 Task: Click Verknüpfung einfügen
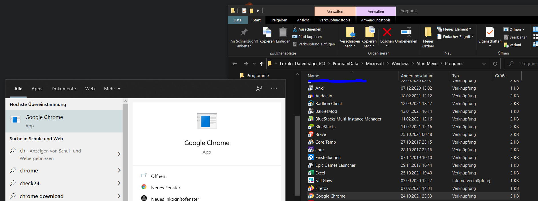314,44
